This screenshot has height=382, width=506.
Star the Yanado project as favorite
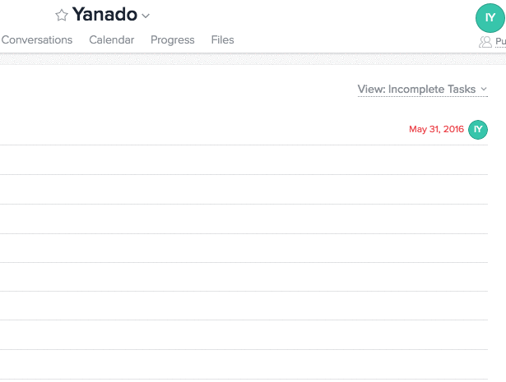(x=62, y=15)
